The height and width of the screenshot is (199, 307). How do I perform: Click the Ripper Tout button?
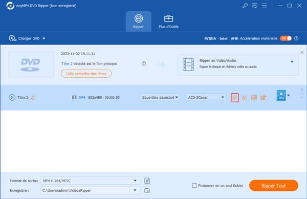(x=274, y=186)
